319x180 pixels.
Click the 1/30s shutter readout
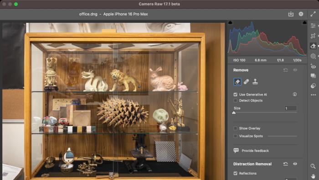[297, 60]
